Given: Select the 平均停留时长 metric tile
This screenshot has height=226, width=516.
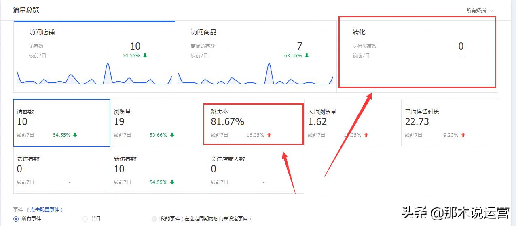Looking at the screenshot, I should click(449, 123).
